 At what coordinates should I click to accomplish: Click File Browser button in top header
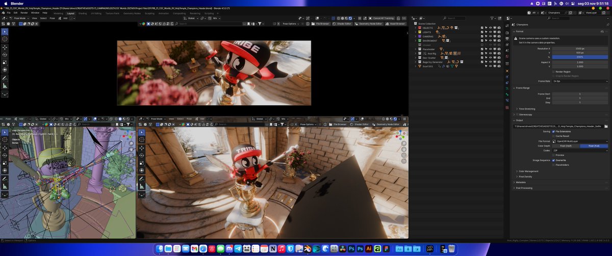(321, 24)
